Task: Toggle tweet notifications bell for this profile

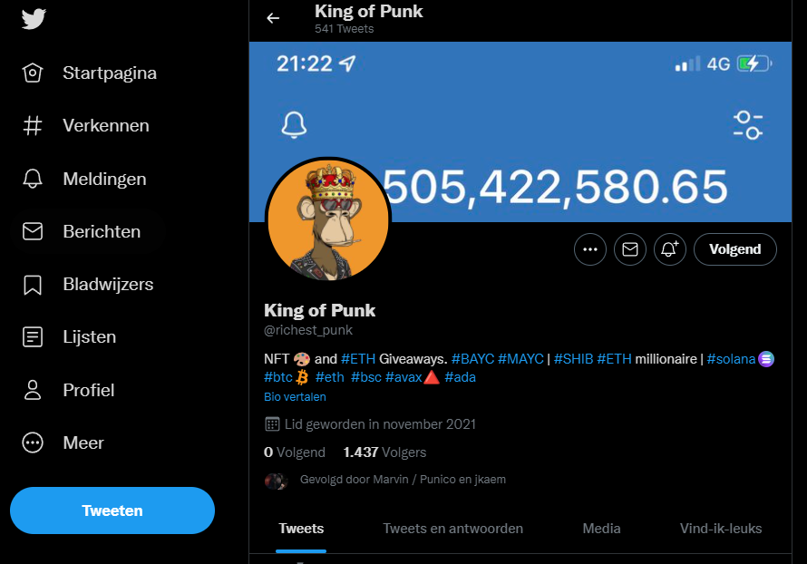Action: pyautogui.click(x=669, y=249)
